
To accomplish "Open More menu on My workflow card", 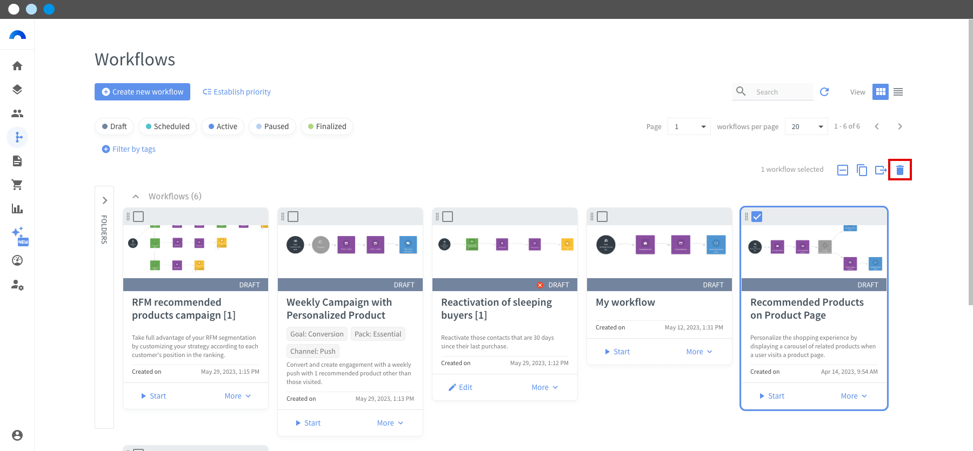I will 699,352.
